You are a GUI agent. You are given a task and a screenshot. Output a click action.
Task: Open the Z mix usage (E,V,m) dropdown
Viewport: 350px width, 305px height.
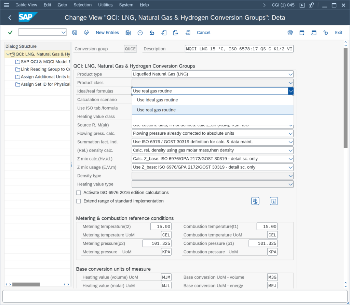pos(291,167)
